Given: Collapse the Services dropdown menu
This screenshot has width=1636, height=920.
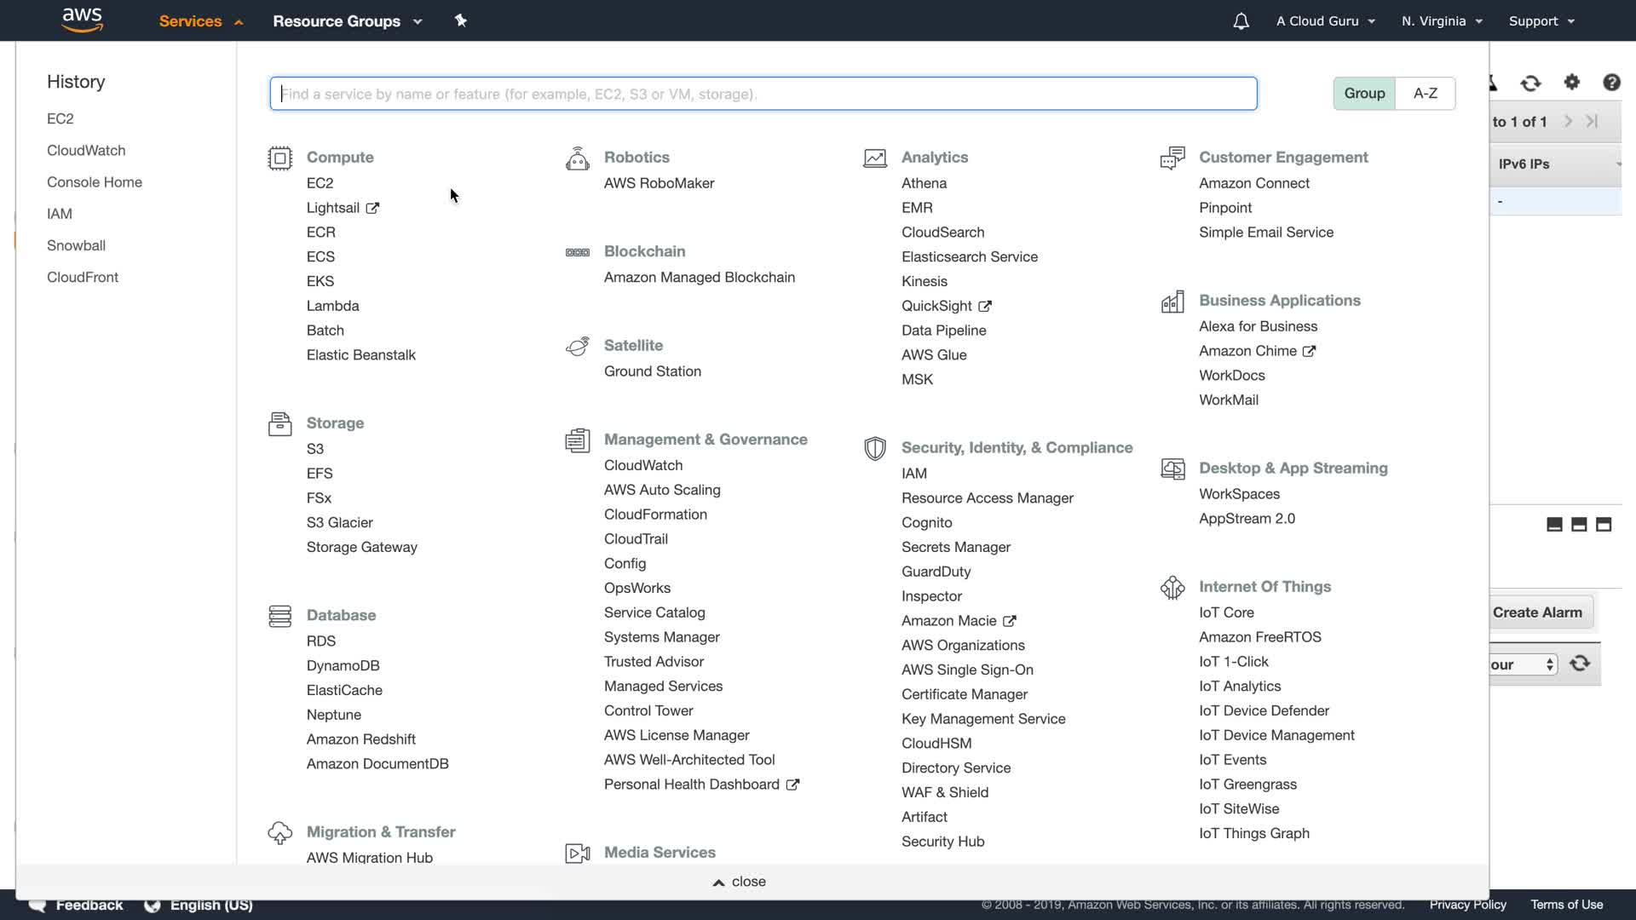Looking at the screenshot, I should coord(201,21).
